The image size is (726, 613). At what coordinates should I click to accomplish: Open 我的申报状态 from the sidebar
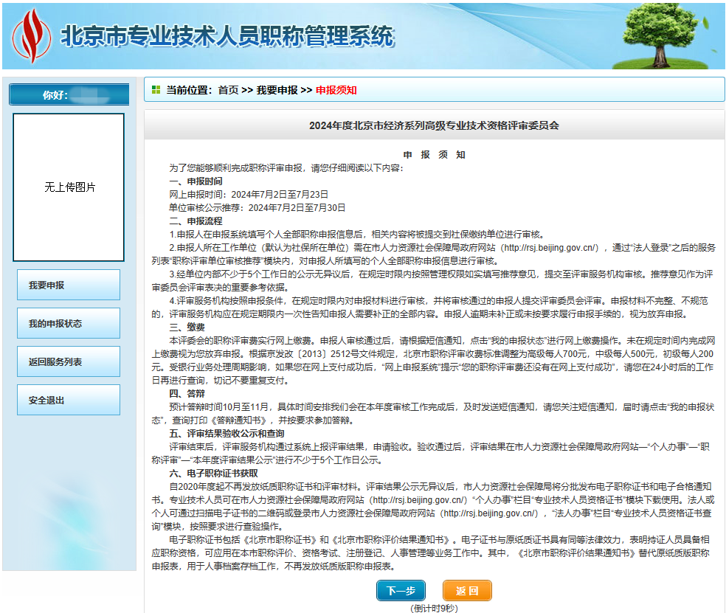(x=67, y=323)
